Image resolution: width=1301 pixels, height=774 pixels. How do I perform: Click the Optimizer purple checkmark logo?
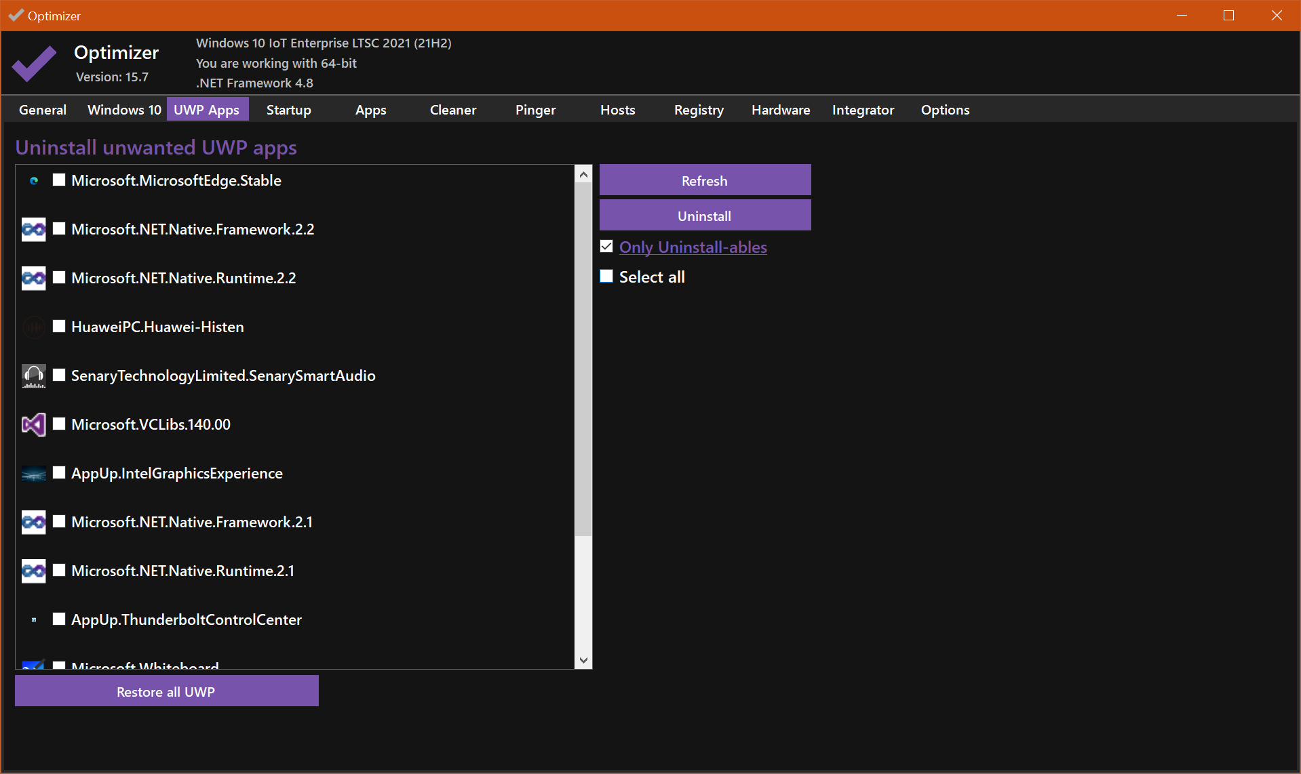pyautogui.click(x=35, y=63)
